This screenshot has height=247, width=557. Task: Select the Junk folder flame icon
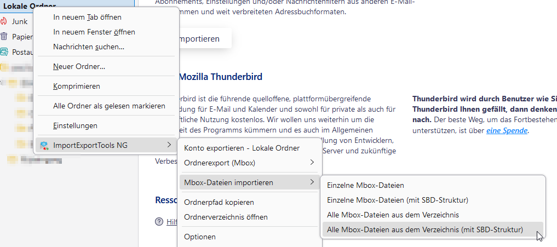point(4,21)
